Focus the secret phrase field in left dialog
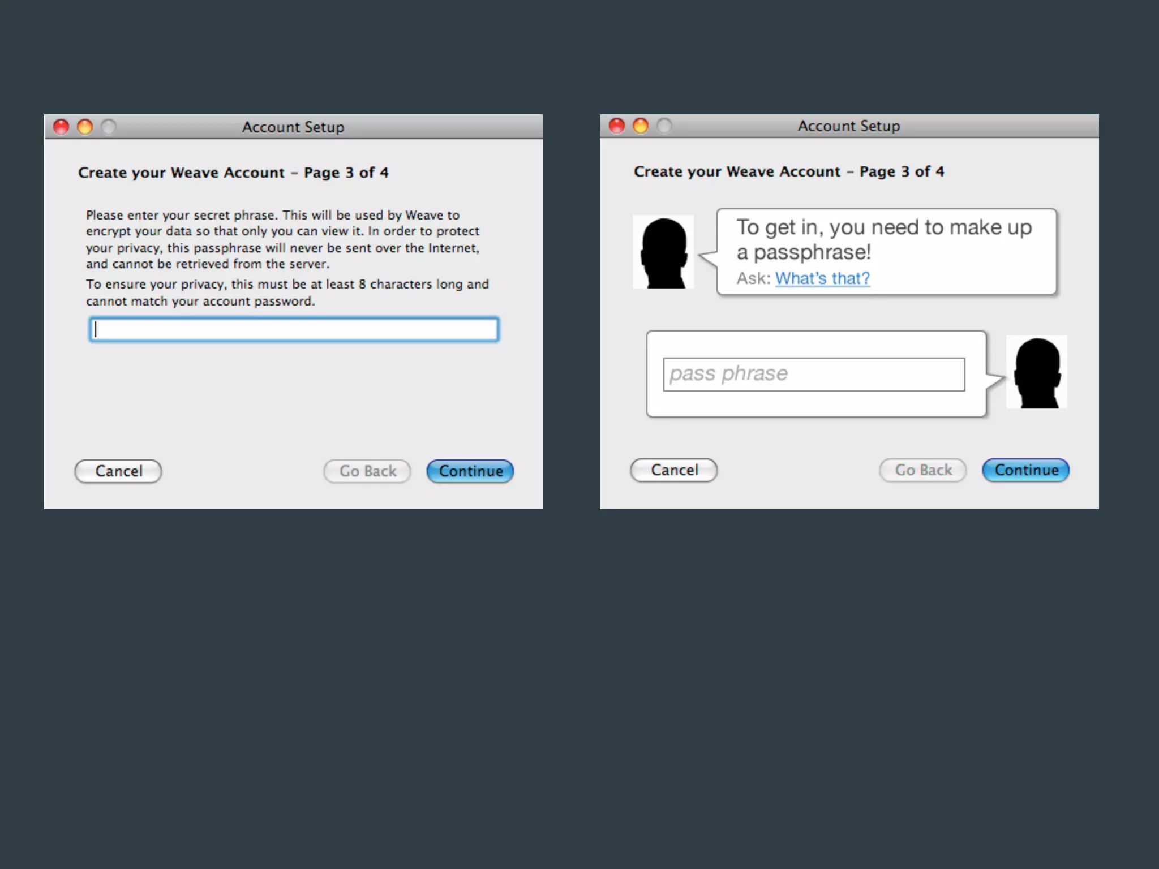Viewport: 1159px width, 869px height. [294, 329]
